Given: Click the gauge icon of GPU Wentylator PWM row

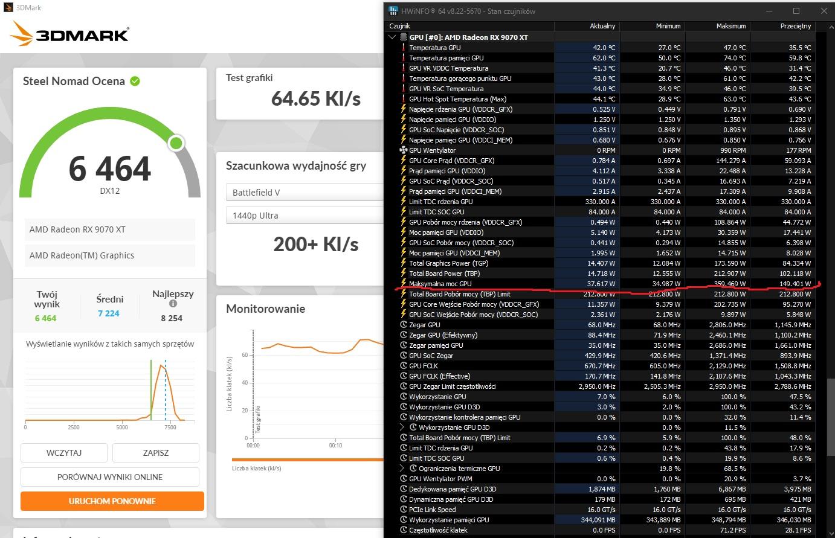Looking at the screenshot, I should pyautogui.click(x=404, y=479).
